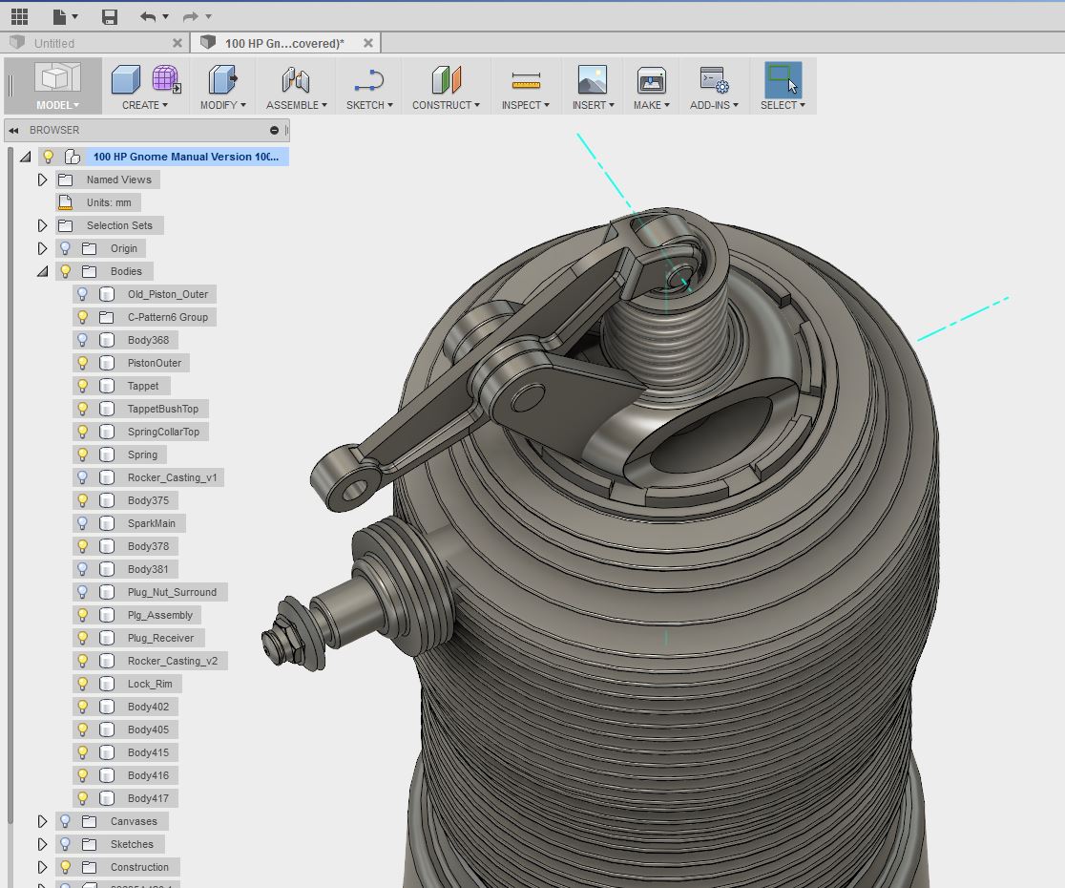
Task: Click the Undo arrow icon
Action: 147,16
